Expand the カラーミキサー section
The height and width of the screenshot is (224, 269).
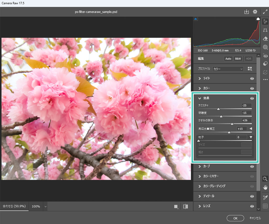pos(211,176)
